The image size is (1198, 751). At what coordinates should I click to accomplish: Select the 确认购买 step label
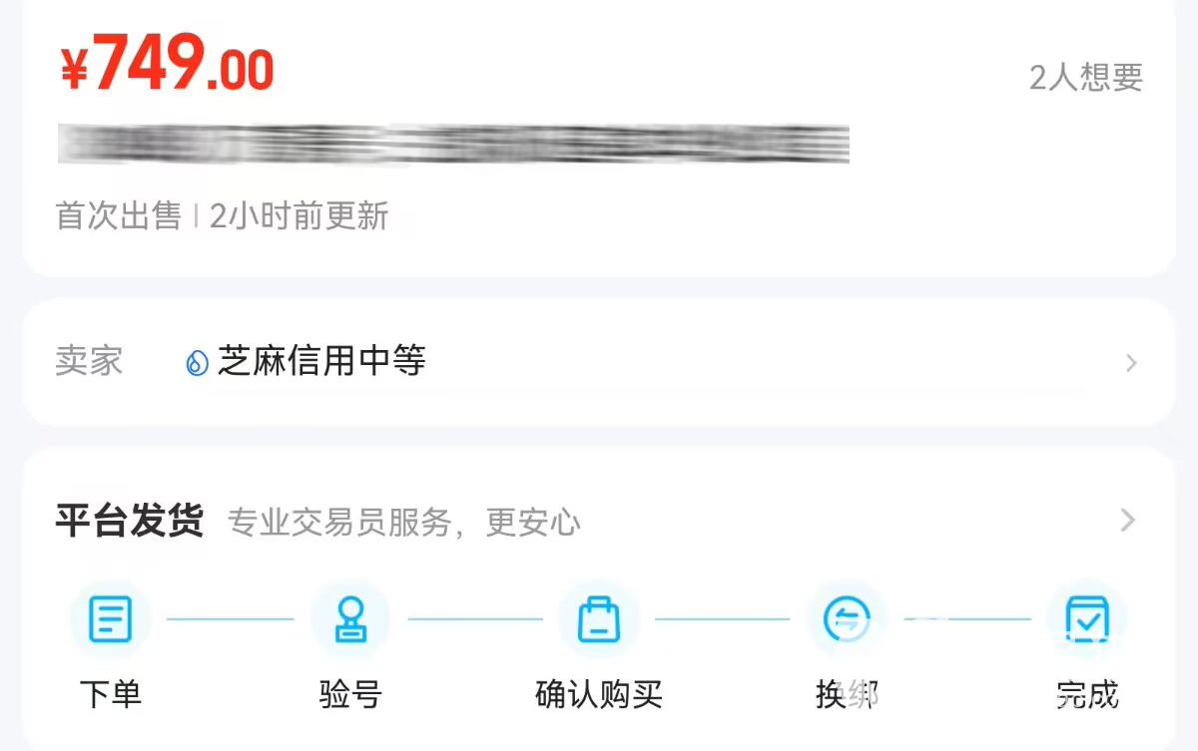point(599,694)
